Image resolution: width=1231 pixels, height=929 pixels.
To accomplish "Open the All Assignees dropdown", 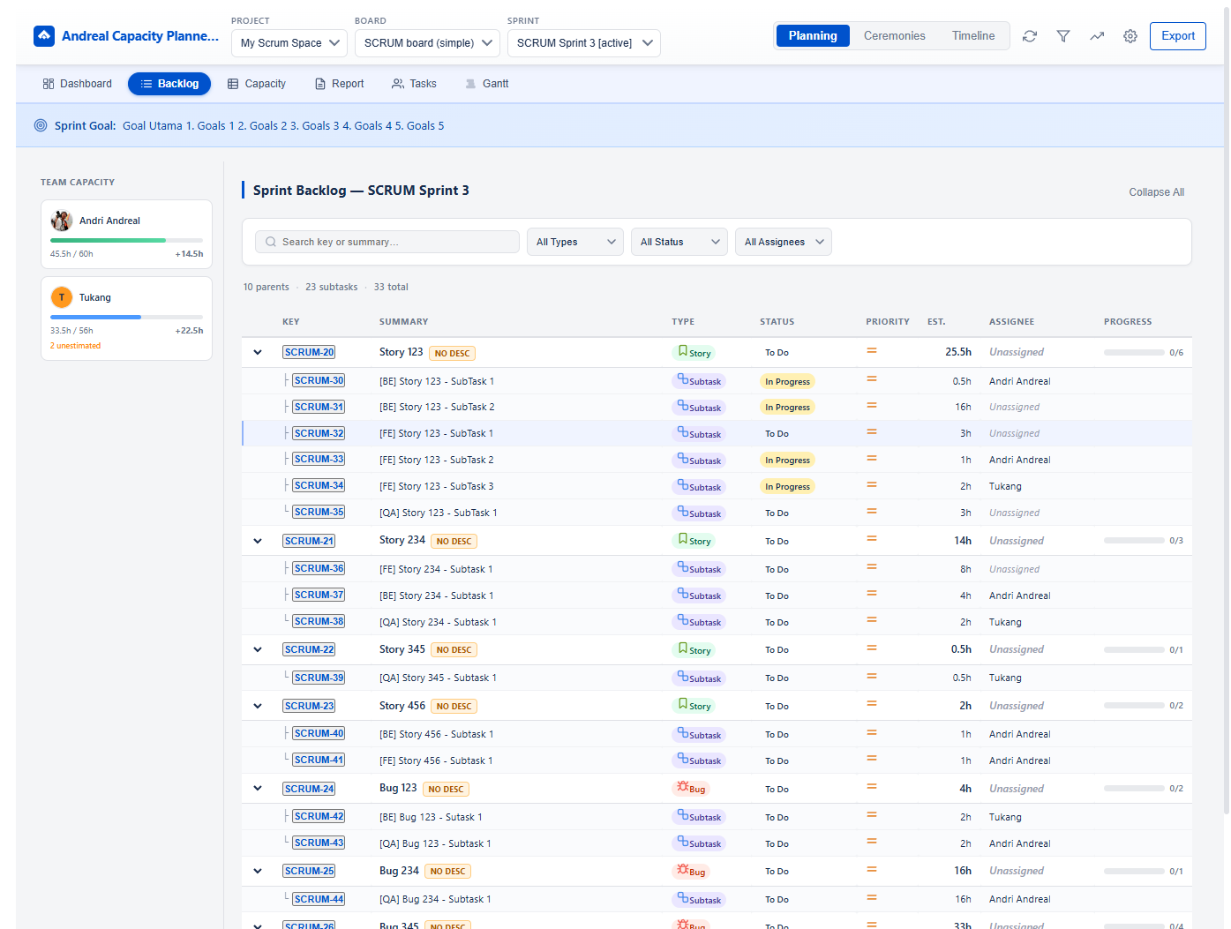I will click(783, 241).
